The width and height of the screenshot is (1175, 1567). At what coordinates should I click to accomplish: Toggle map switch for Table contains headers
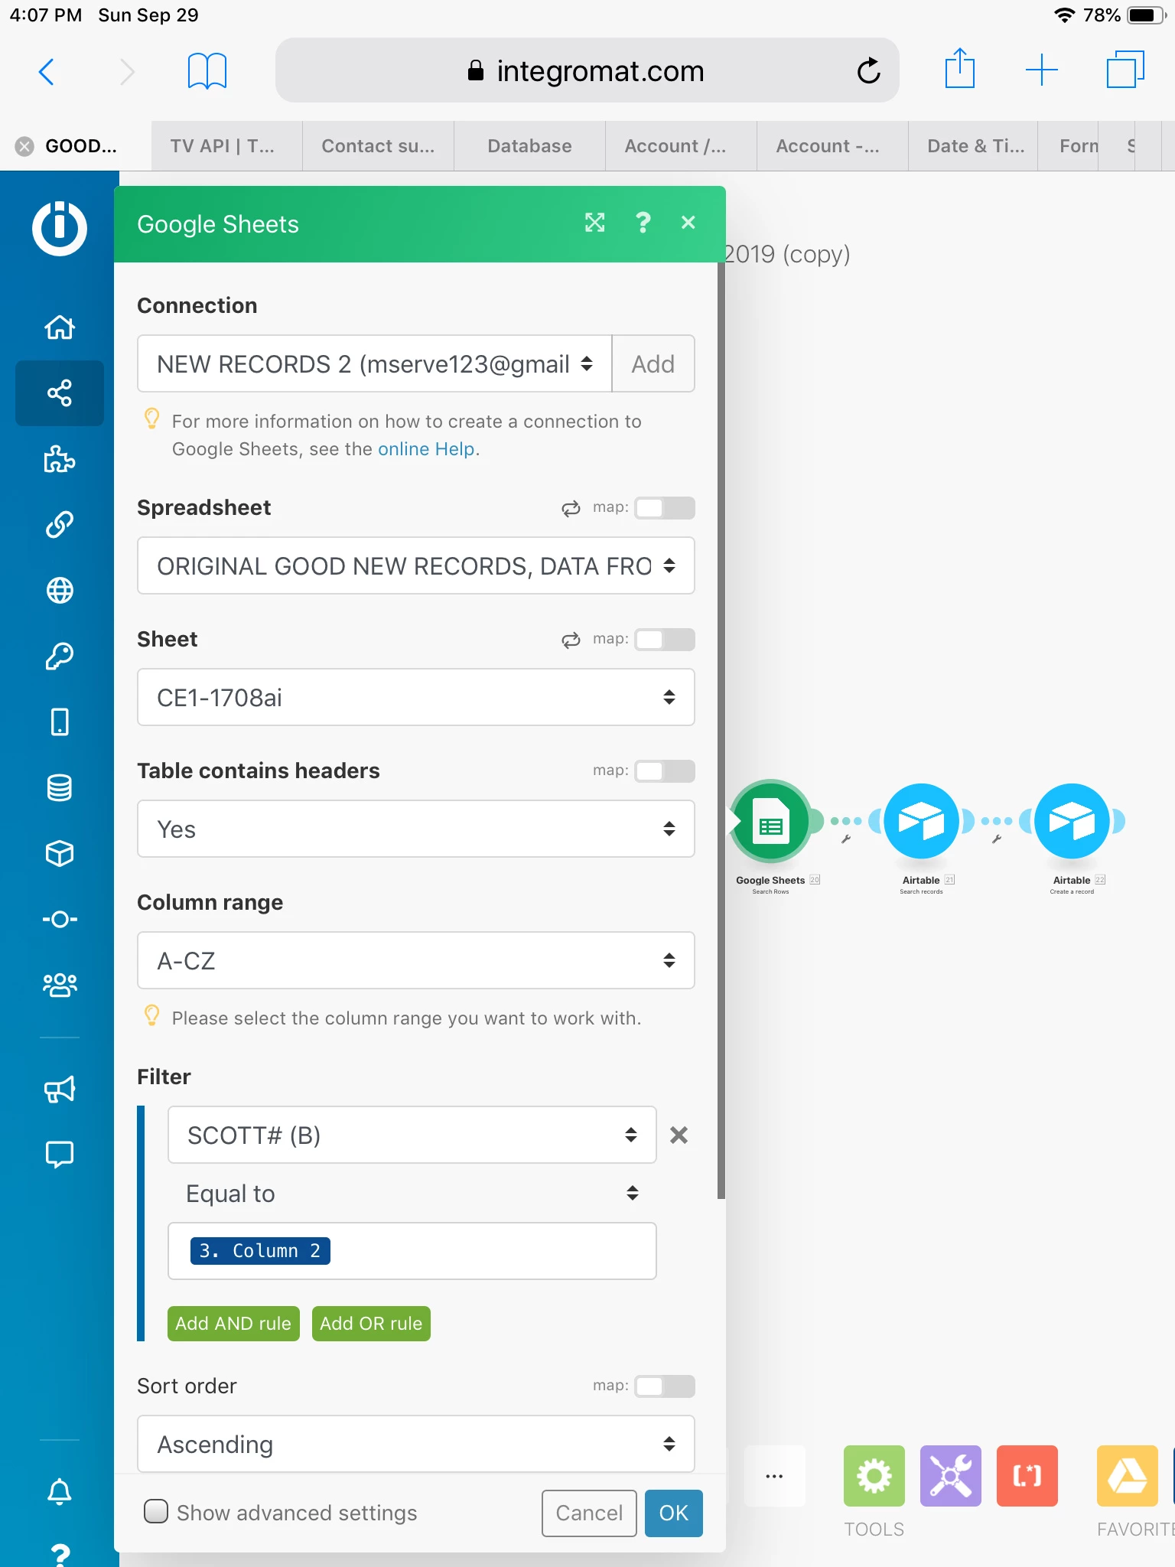point(664,771)
